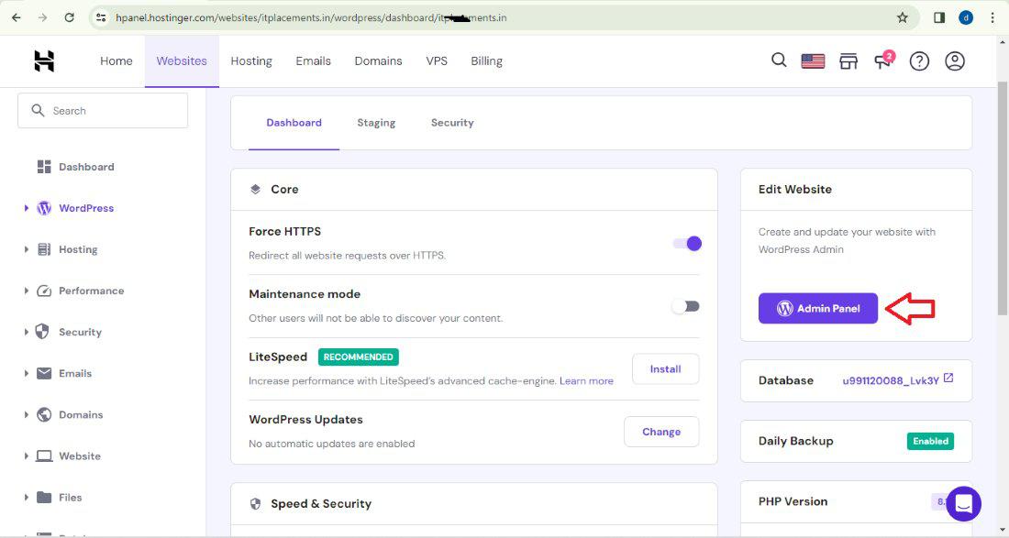This screenshot has height=538, width=1009.
Task: Go back in browser history
Action: 17,17
